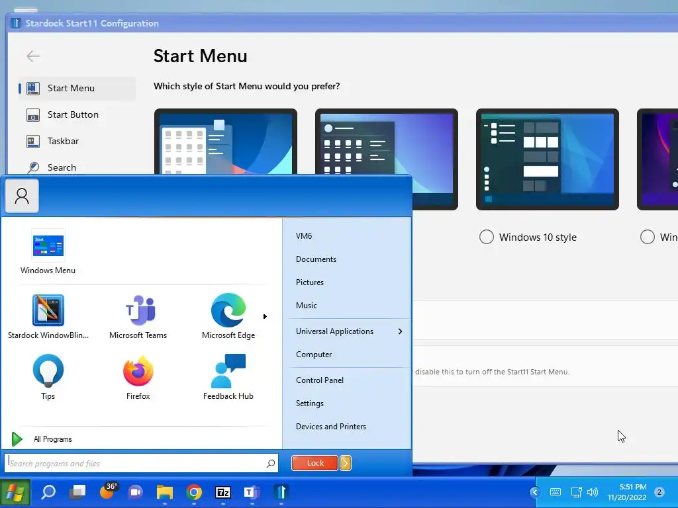The height and width of the screenshot is (508, 678).
Task: Open Feedback Hub
Action: 228,370
